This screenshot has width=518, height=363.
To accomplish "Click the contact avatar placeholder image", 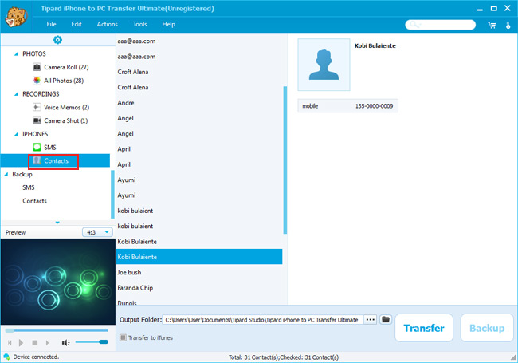I will pos(324,65).
